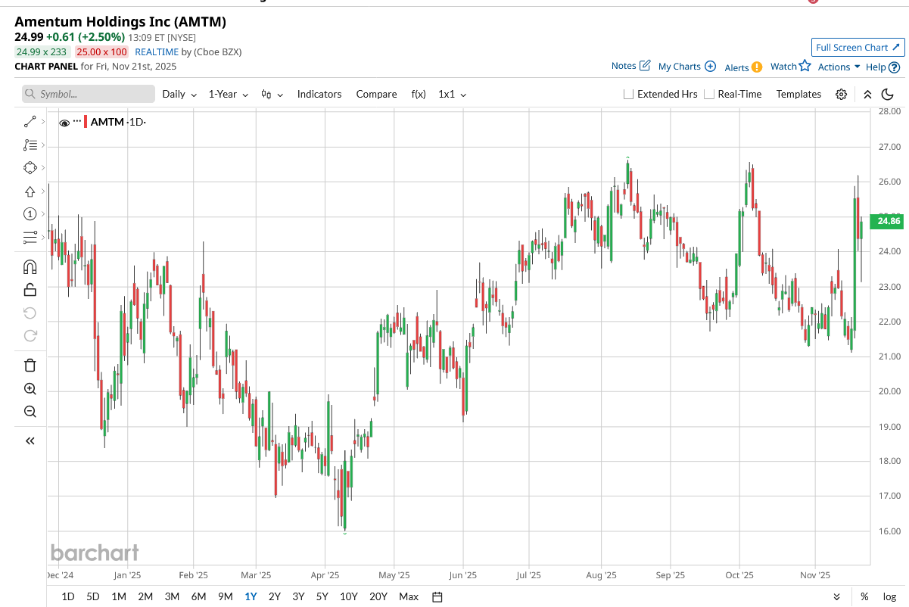Open the Actions dropdown
This screenshot has width=909, height=607.
point(839,67)
